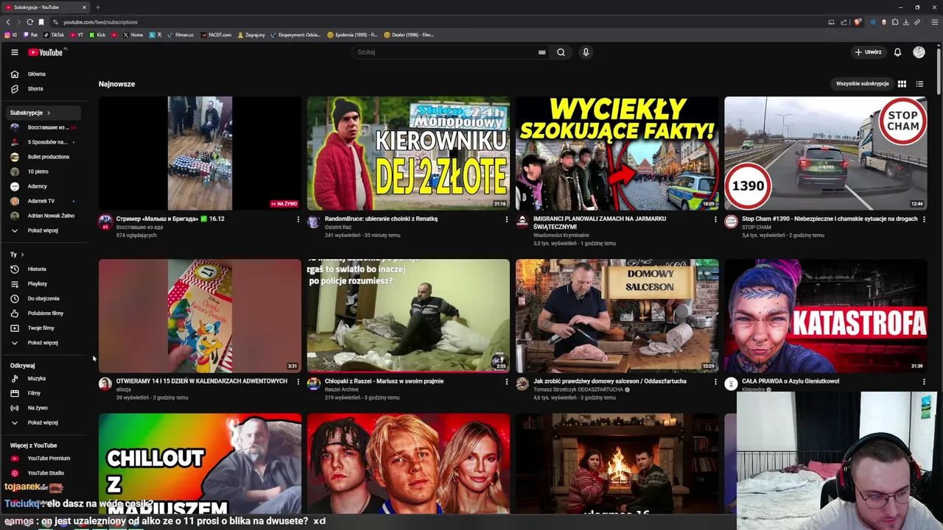The width and height of the screenshot is (943, 530).
Task: Open Filmy under Odkrywaj
Action: tap(42, 393)
